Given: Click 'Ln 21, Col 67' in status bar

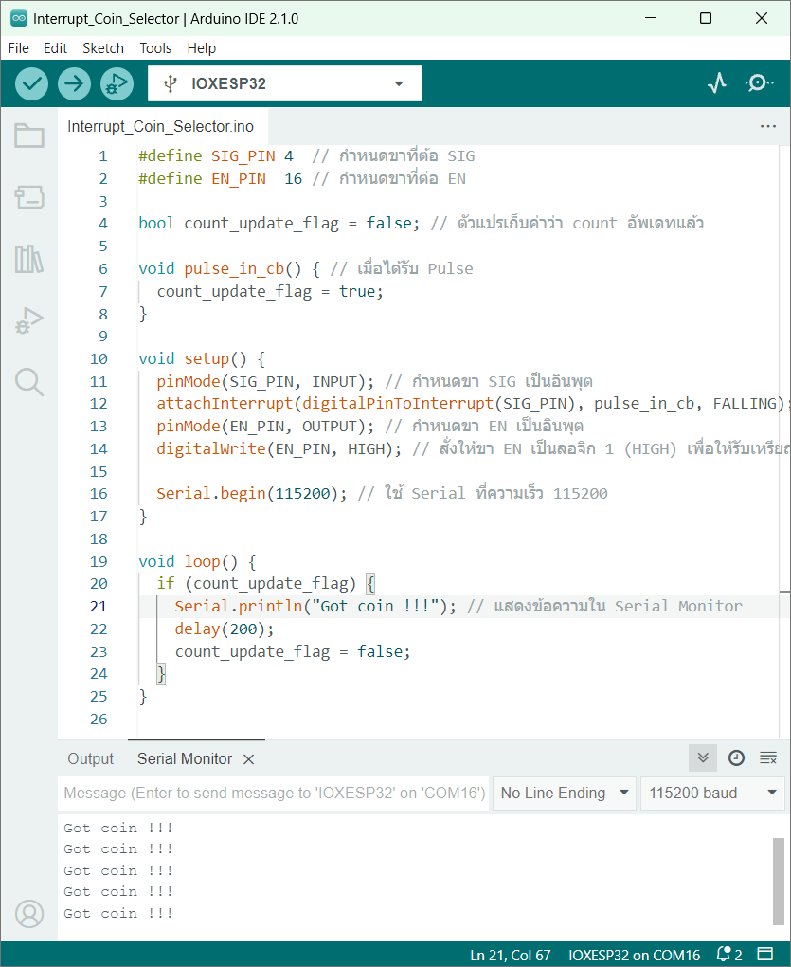Looking at the screenshot, I should (x=510, y=956).
